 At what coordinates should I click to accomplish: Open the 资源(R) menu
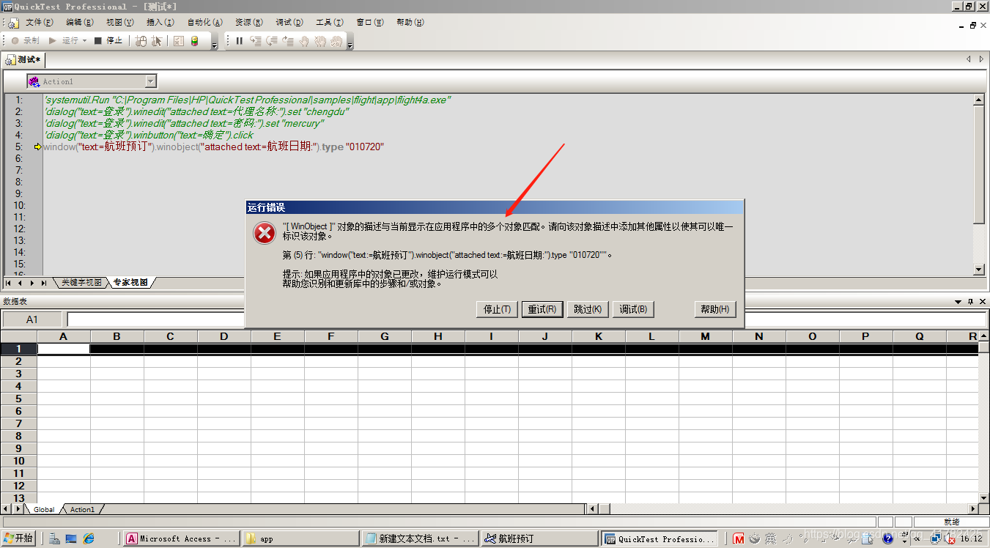click(x=249, y=23)
